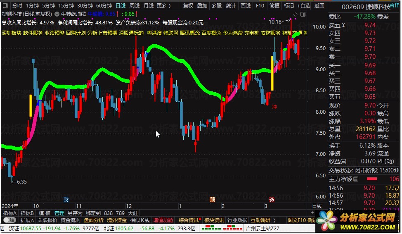Open 行业数据 tab
The width and height of the screenshot is (402, 234).
237,220
